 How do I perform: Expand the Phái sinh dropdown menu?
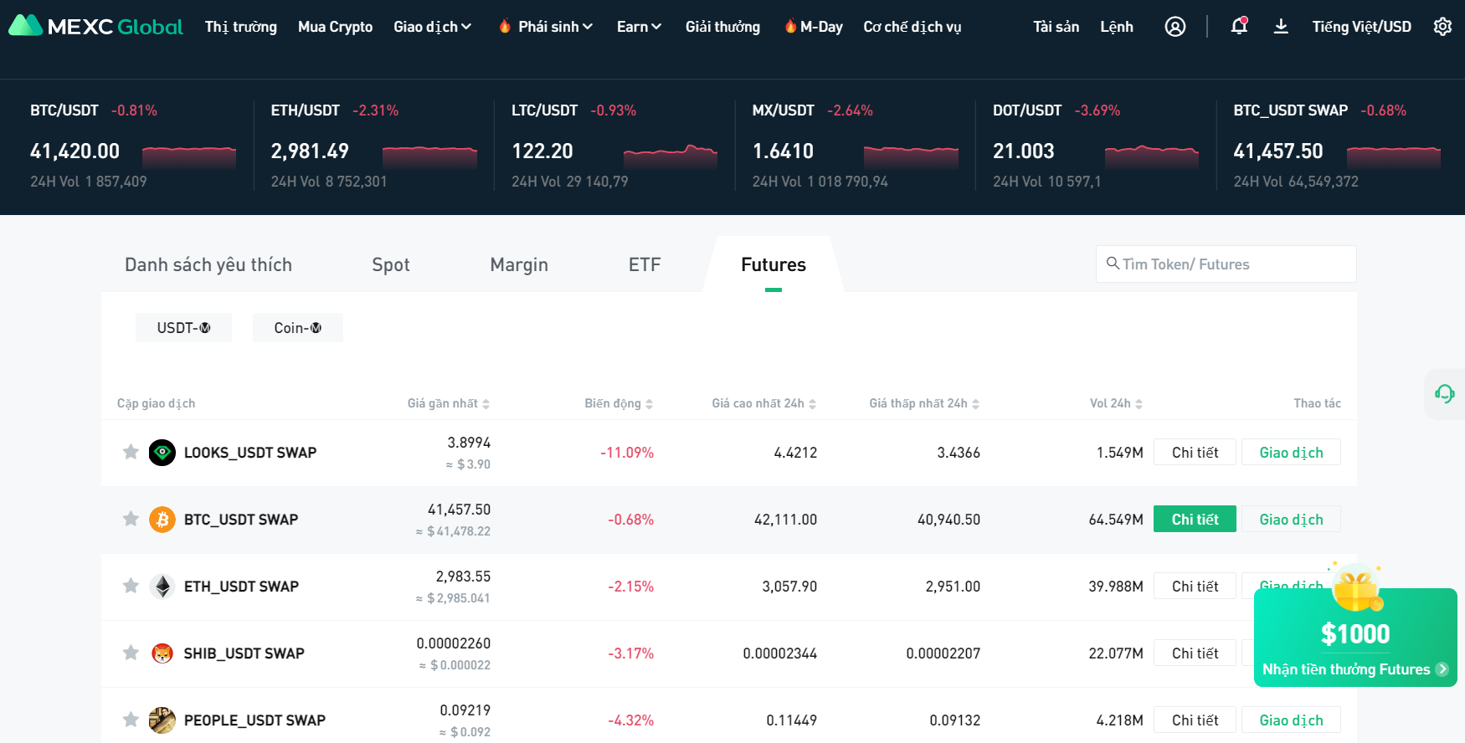coord(556,27)
